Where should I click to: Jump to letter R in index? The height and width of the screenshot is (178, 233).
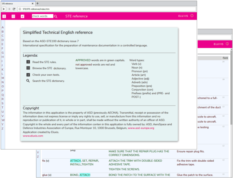coord(3,99)
